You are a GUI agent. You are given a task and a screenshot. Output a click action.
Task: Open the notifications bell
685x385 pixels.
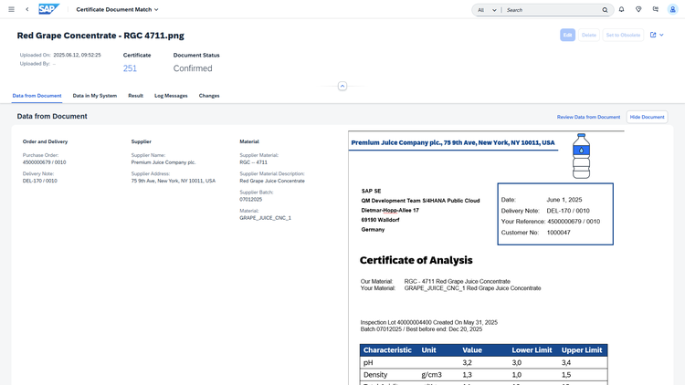622,9
